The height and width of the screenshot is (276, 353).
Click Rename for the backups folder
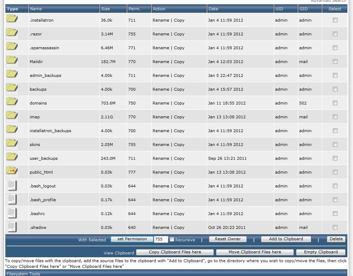click(161, 89)
